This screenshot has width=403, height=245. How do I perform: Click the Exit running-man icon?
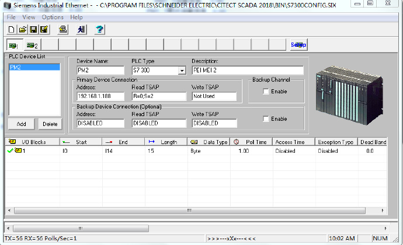81,30
